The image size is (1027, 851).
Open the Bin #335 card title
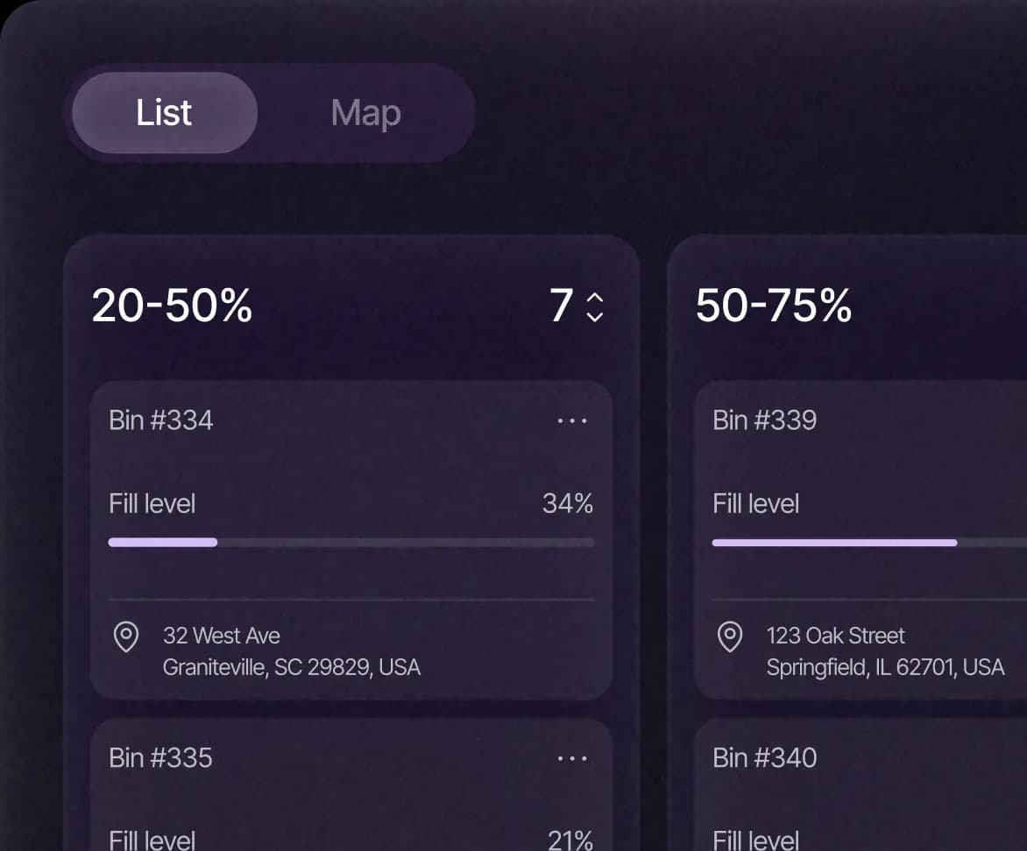161,757
